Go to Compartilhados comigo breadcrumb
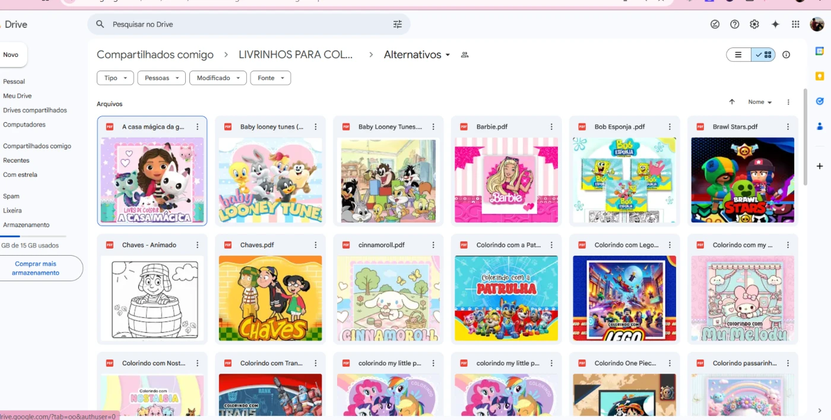Viewport: 831px width, 420px height. (155, 55)
